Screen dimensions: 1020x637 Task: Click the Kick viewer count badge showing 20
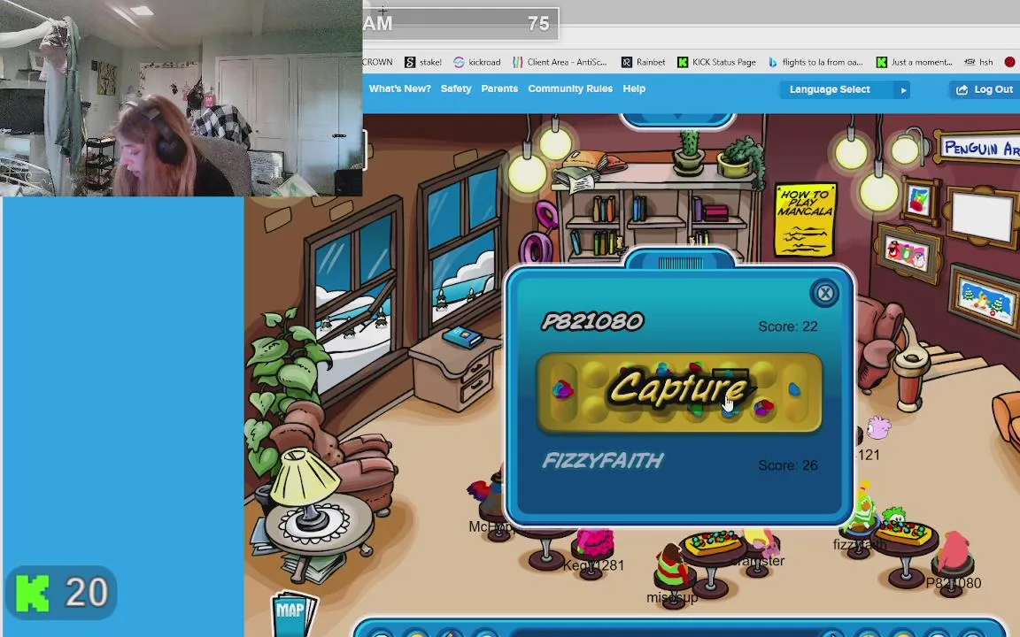[61, 592]
